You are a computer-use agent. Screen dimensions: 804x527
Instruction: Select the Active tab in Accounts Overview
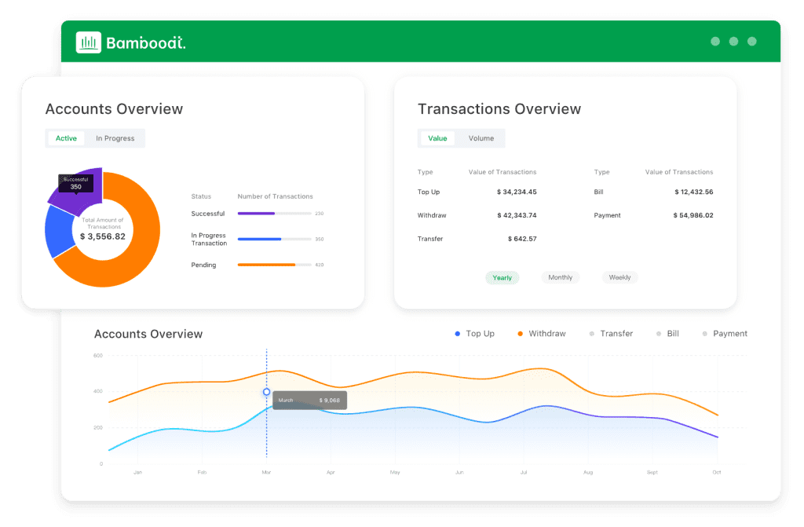click(67, 138)
